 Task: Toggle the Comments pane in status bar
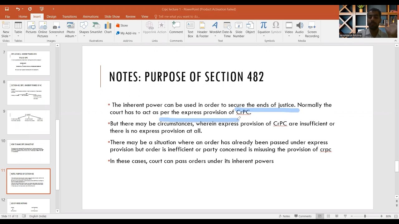point(302,216)
